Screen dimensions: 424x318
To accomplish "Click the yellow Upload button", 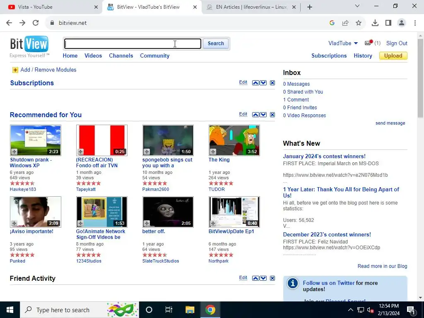I will [x=393, y=56].
